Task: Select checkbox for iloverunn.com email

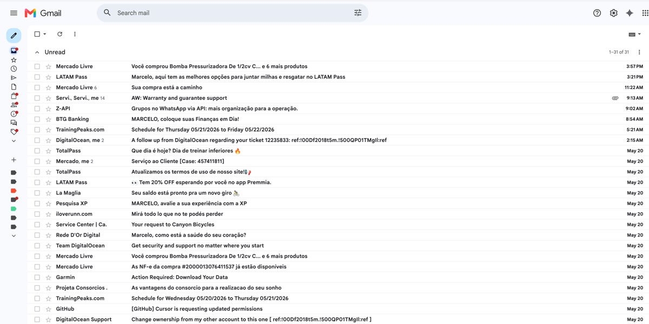Action: point(37,214)
